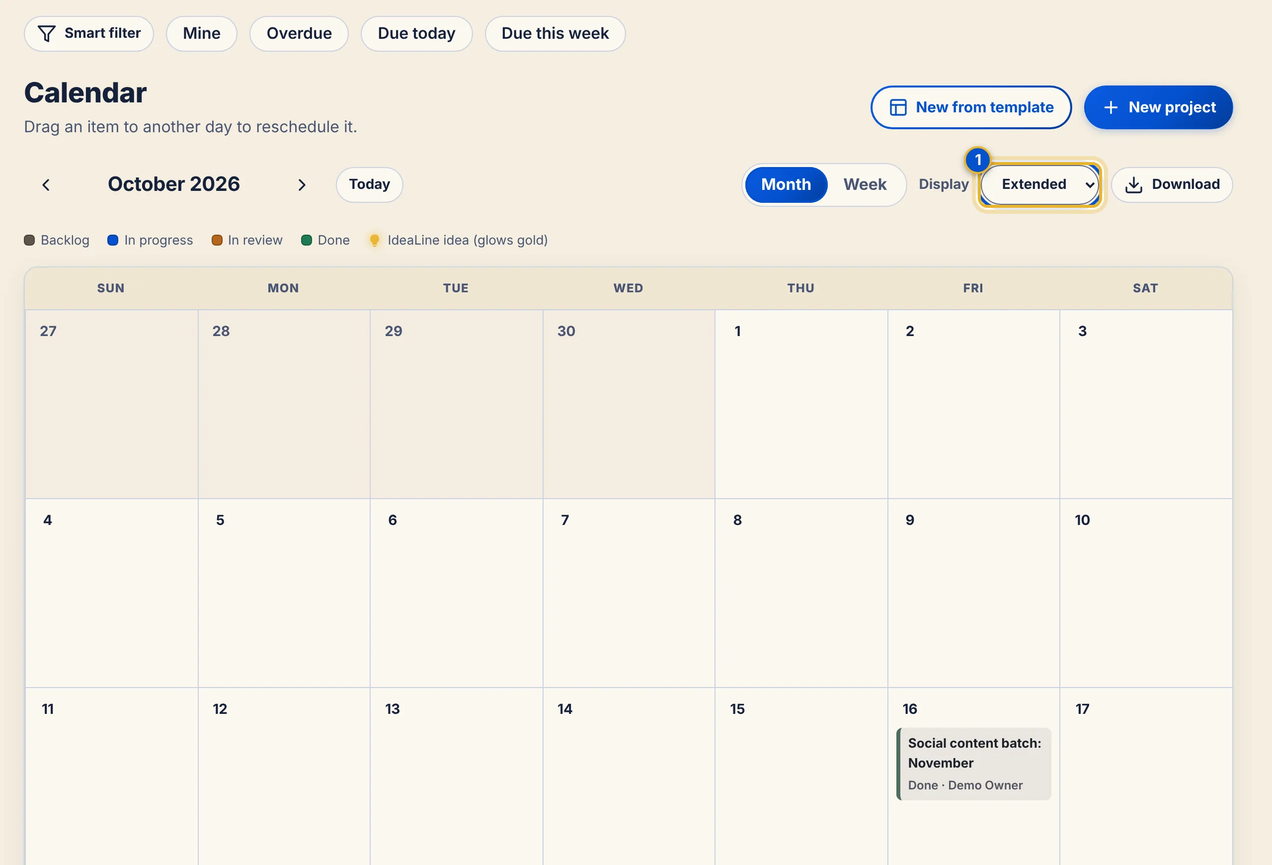Click the day 13 cell

click(x=457, y=777)
